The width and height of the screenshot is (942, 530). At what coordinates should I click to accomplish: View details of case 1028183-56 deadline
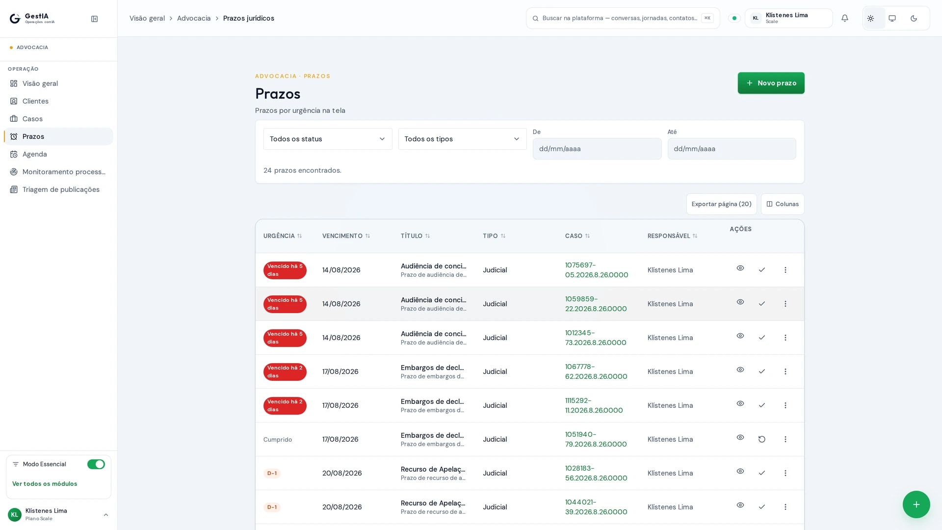point(740,472)
